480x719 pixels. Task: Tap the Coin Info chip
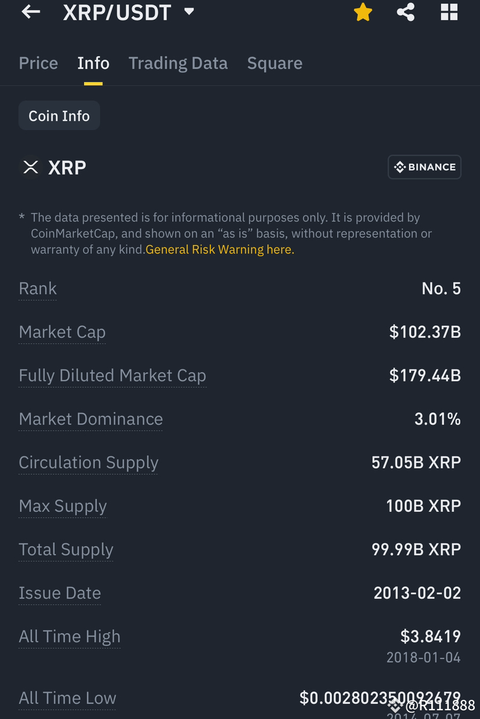[x=59, y=115]
